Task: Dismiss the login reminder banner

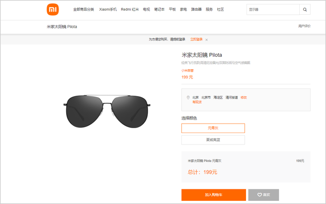Action: pos(206,40)
